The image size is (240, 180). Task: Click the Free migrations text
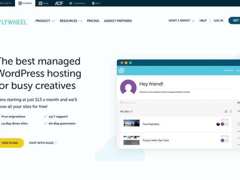click(x=13, y=117)
